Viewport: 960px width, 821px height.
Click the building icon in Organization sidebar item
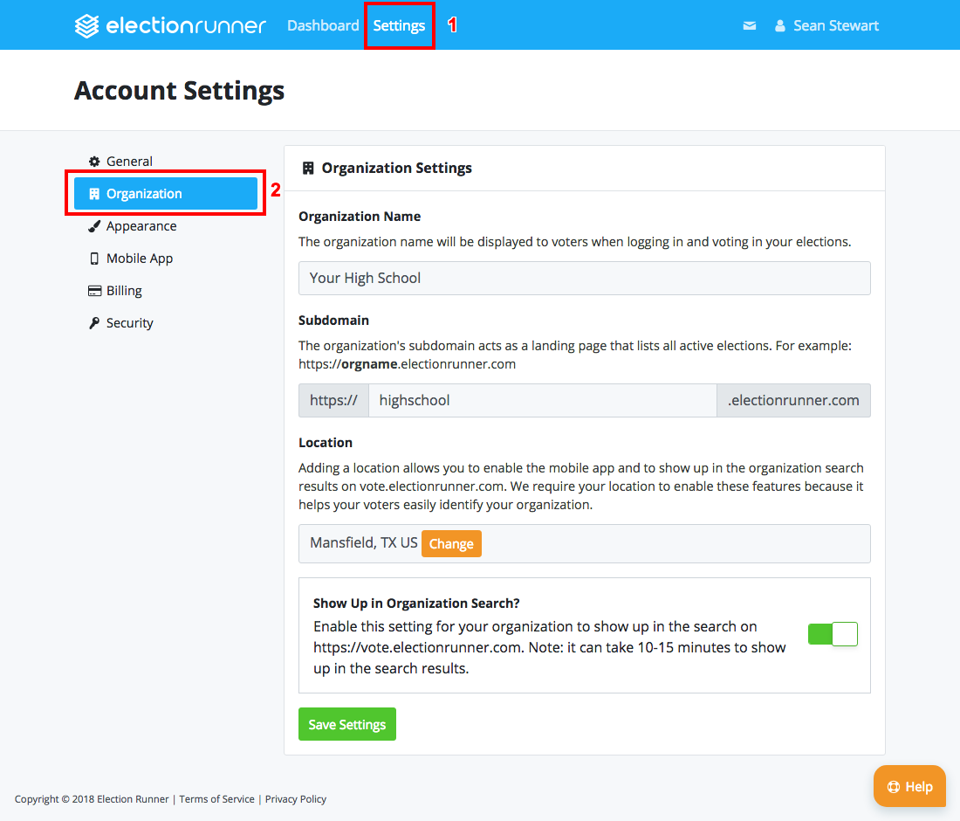pyautogui.click(x=94, y=194)
